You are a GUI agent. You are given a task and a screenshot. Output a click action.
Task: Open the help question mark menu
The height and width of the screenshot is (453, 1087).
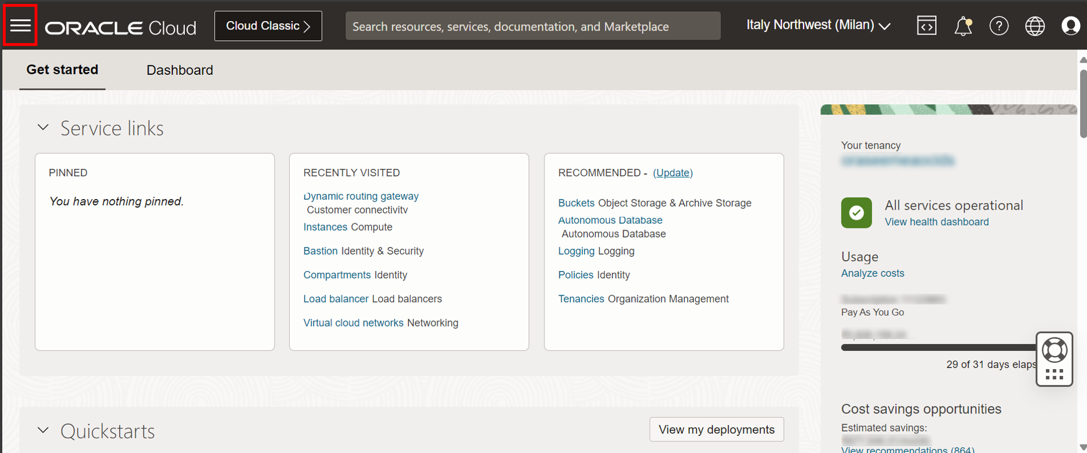point(999,26)
